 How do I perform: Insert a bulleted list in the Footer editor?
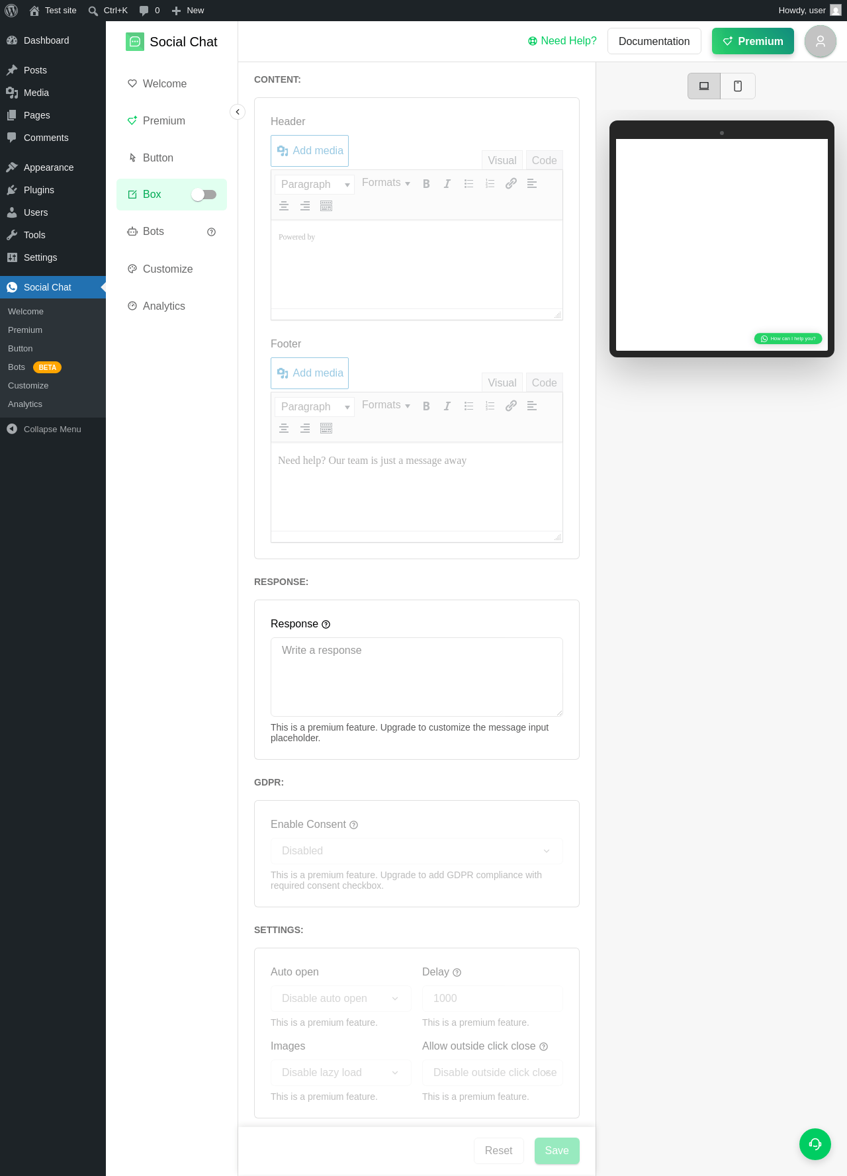[468, 406]
